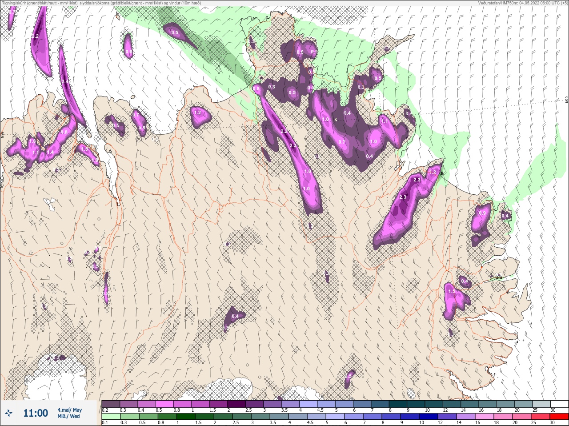Click the N99 label on the right edge

pos(567,100)
